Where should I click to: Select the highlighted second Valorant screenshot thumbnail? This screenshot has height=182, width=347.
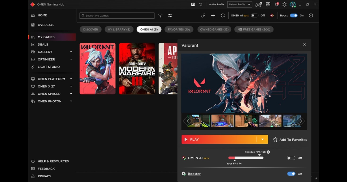[x=223, y=121]
